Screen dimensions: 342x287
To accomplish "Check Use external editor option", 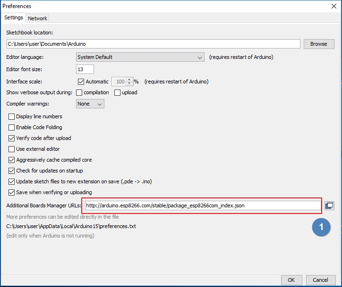I will [12, 149].
